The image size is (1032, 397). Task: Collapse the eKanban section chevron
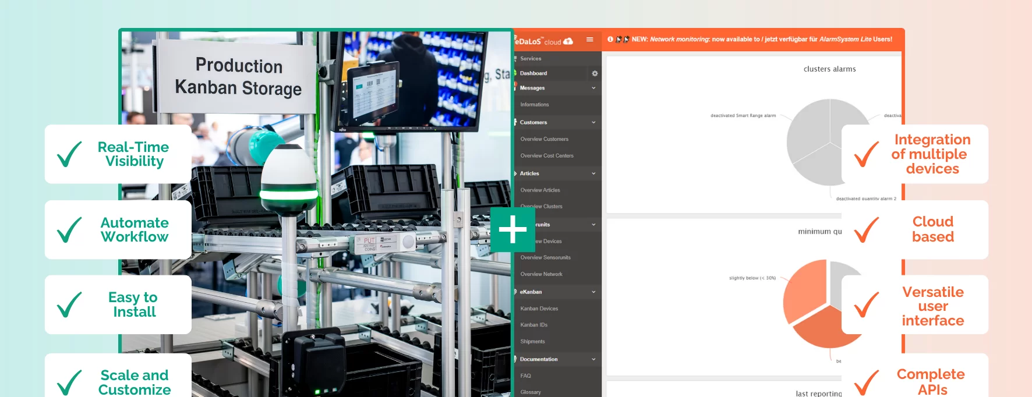pos(593,292)
